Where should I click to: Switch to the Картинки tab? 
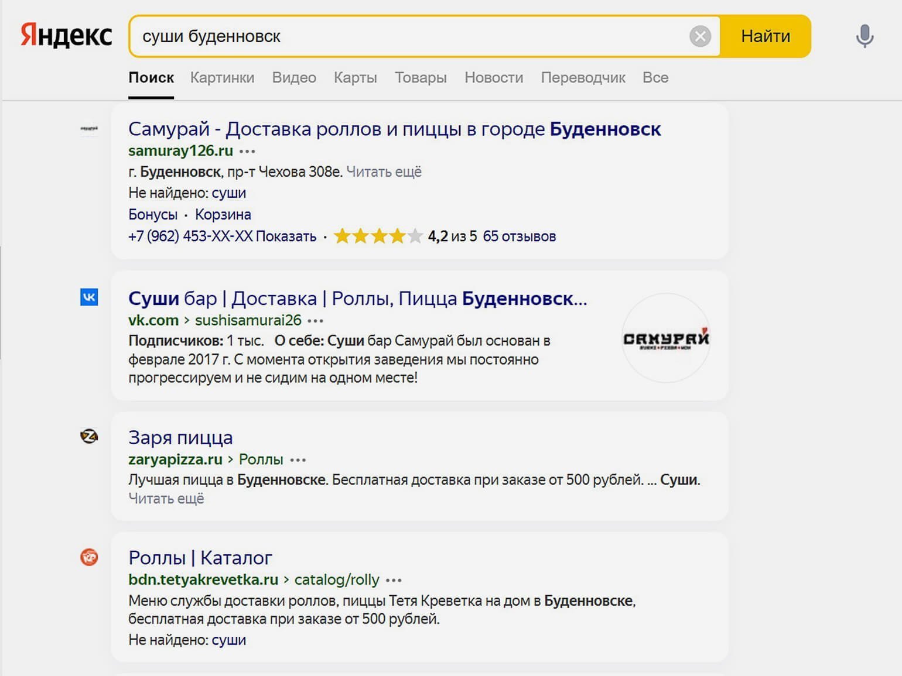222,78
